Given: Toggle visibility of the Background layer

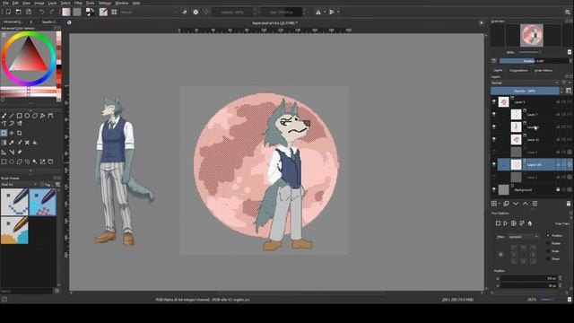Looking at the screenshot, I should coord(494,189).
